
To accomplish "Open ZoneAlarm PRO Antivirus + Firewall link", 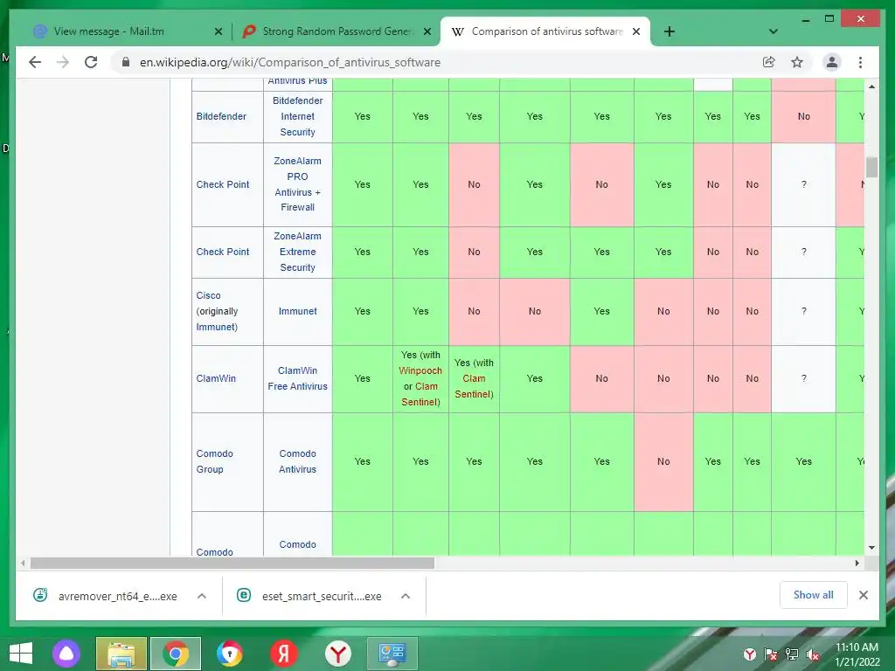I will 297,184.
